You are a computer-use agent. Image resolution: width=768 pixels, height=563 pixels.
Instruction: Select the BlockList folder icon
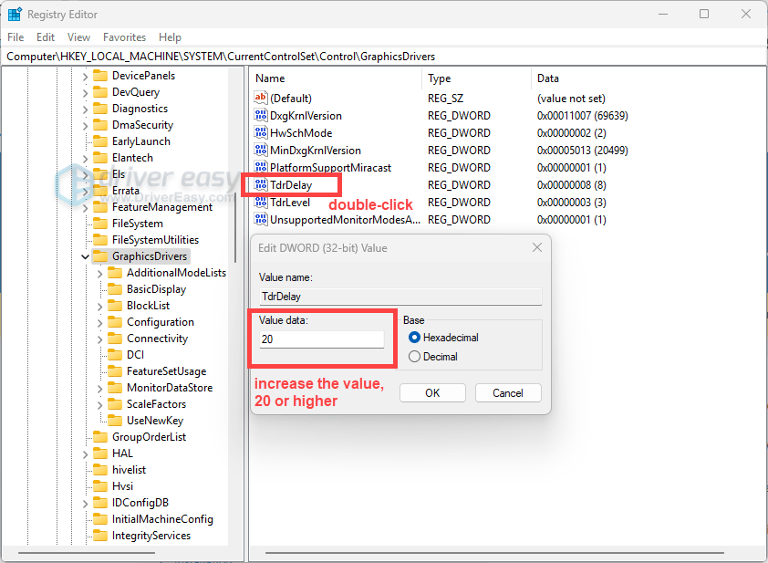point(115,306)
